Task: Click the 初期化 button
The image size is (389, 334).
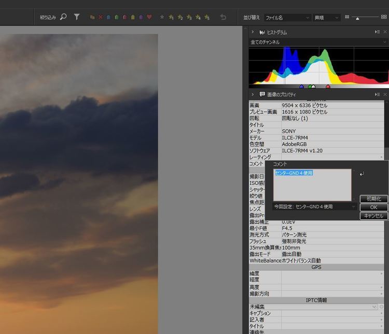Action: pyautogui.click(x=373, y=199)
